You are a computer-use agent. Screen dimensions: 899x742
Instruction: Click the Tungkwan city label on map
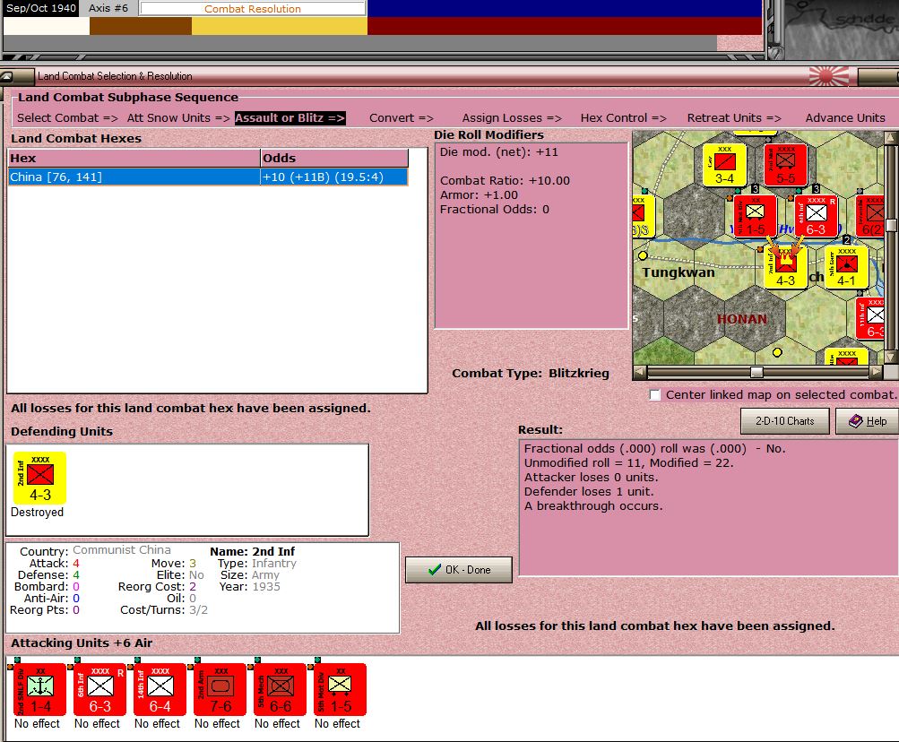679,272
